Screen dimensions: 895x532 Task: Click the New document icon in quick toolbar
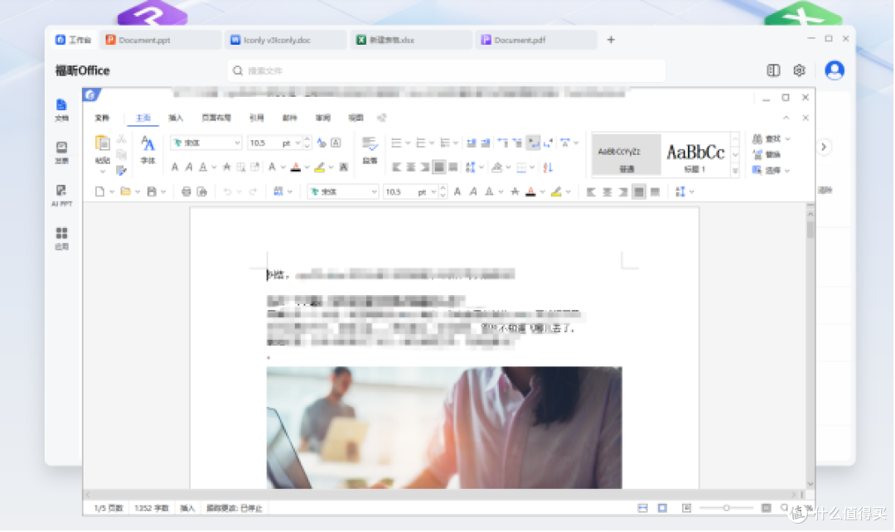[x=100, y=191]
